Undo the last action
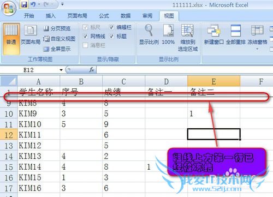 click(33, 4)
